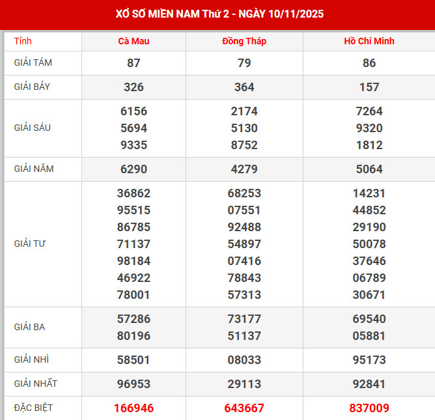Click the Giải Bảy row label
The width and height of the screenshot is (435, 420).
point(32,87)
